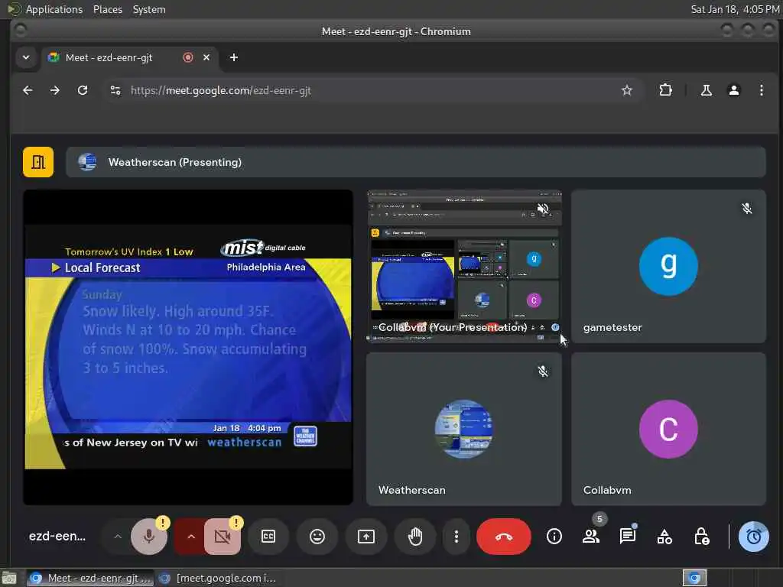Go forward in browser history
The height and width of the screenshot is (587, 783).
coord(55,90)
